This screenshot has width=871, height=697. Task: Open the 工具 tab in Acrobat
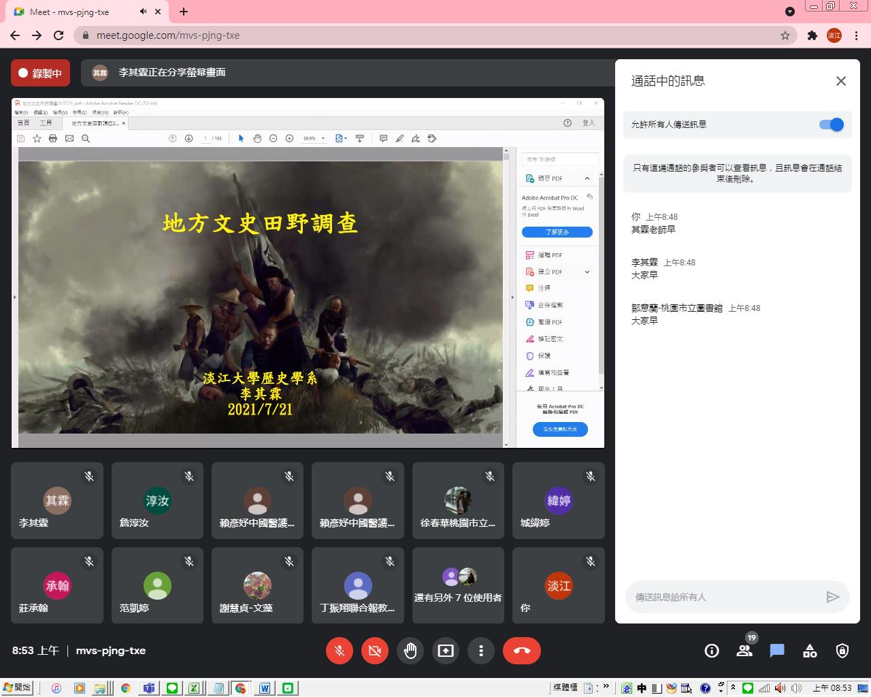(x=46, y=123)
